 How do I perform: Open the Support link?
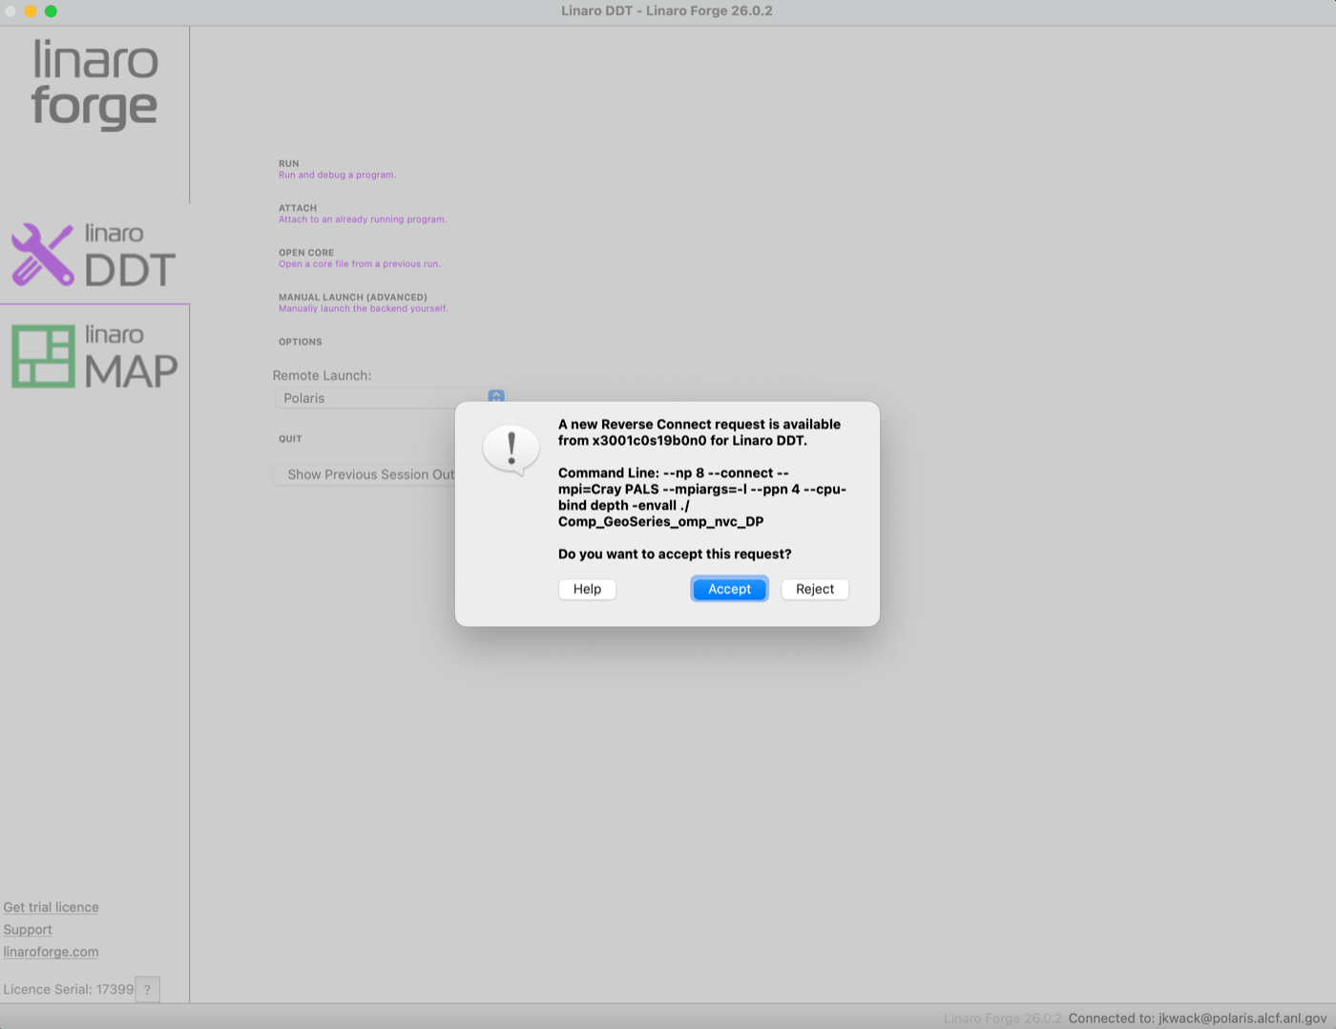28,930
